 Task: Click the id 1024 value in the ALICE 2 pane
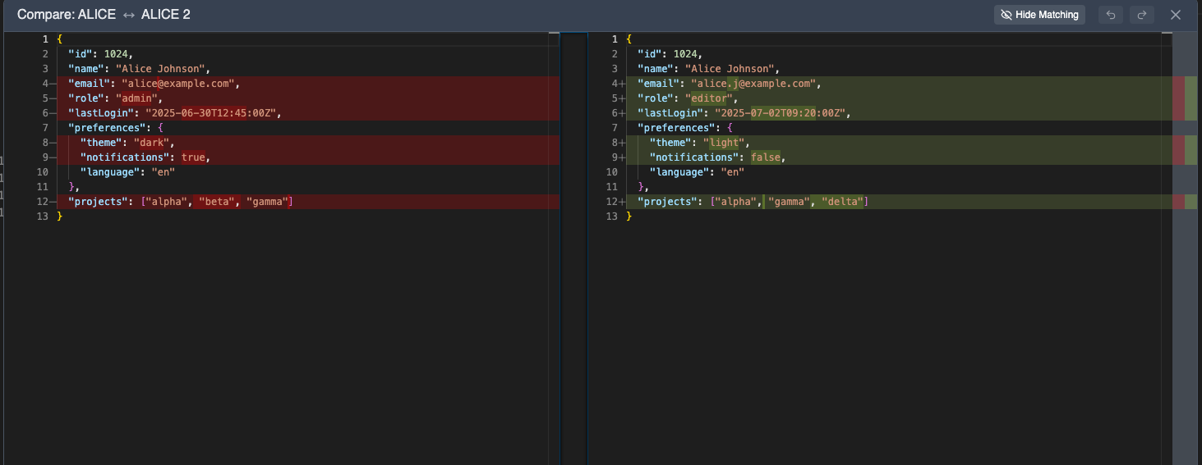click(x=687, y=54)
